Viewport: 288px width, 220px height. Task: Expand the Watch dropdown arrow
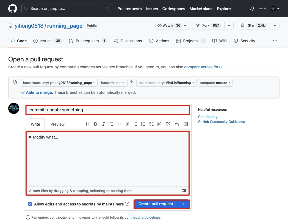click(185, 26)
